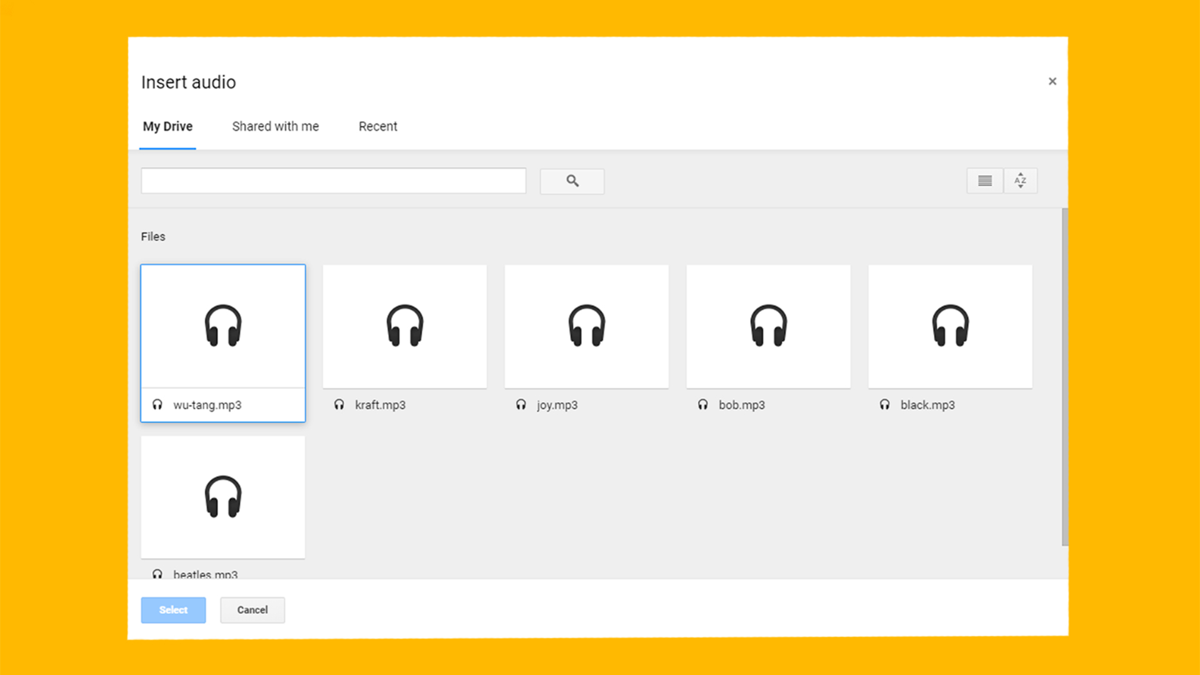
Task: Click the Cancel button to dismiss
Action: pyautogui.click(x=252, y=610)
